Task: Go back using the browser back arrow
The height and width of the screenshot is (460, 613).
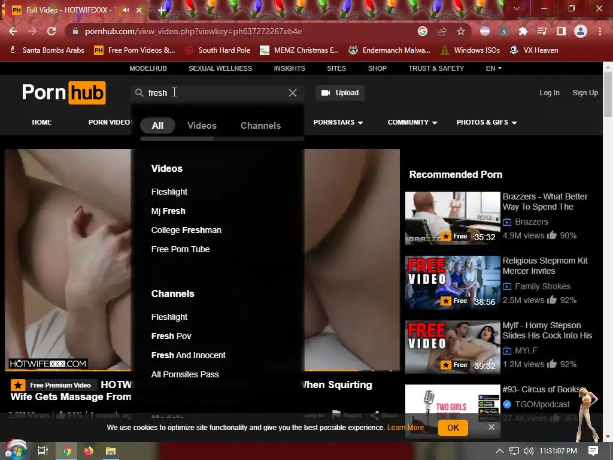Action: click(x=13, y=31)
